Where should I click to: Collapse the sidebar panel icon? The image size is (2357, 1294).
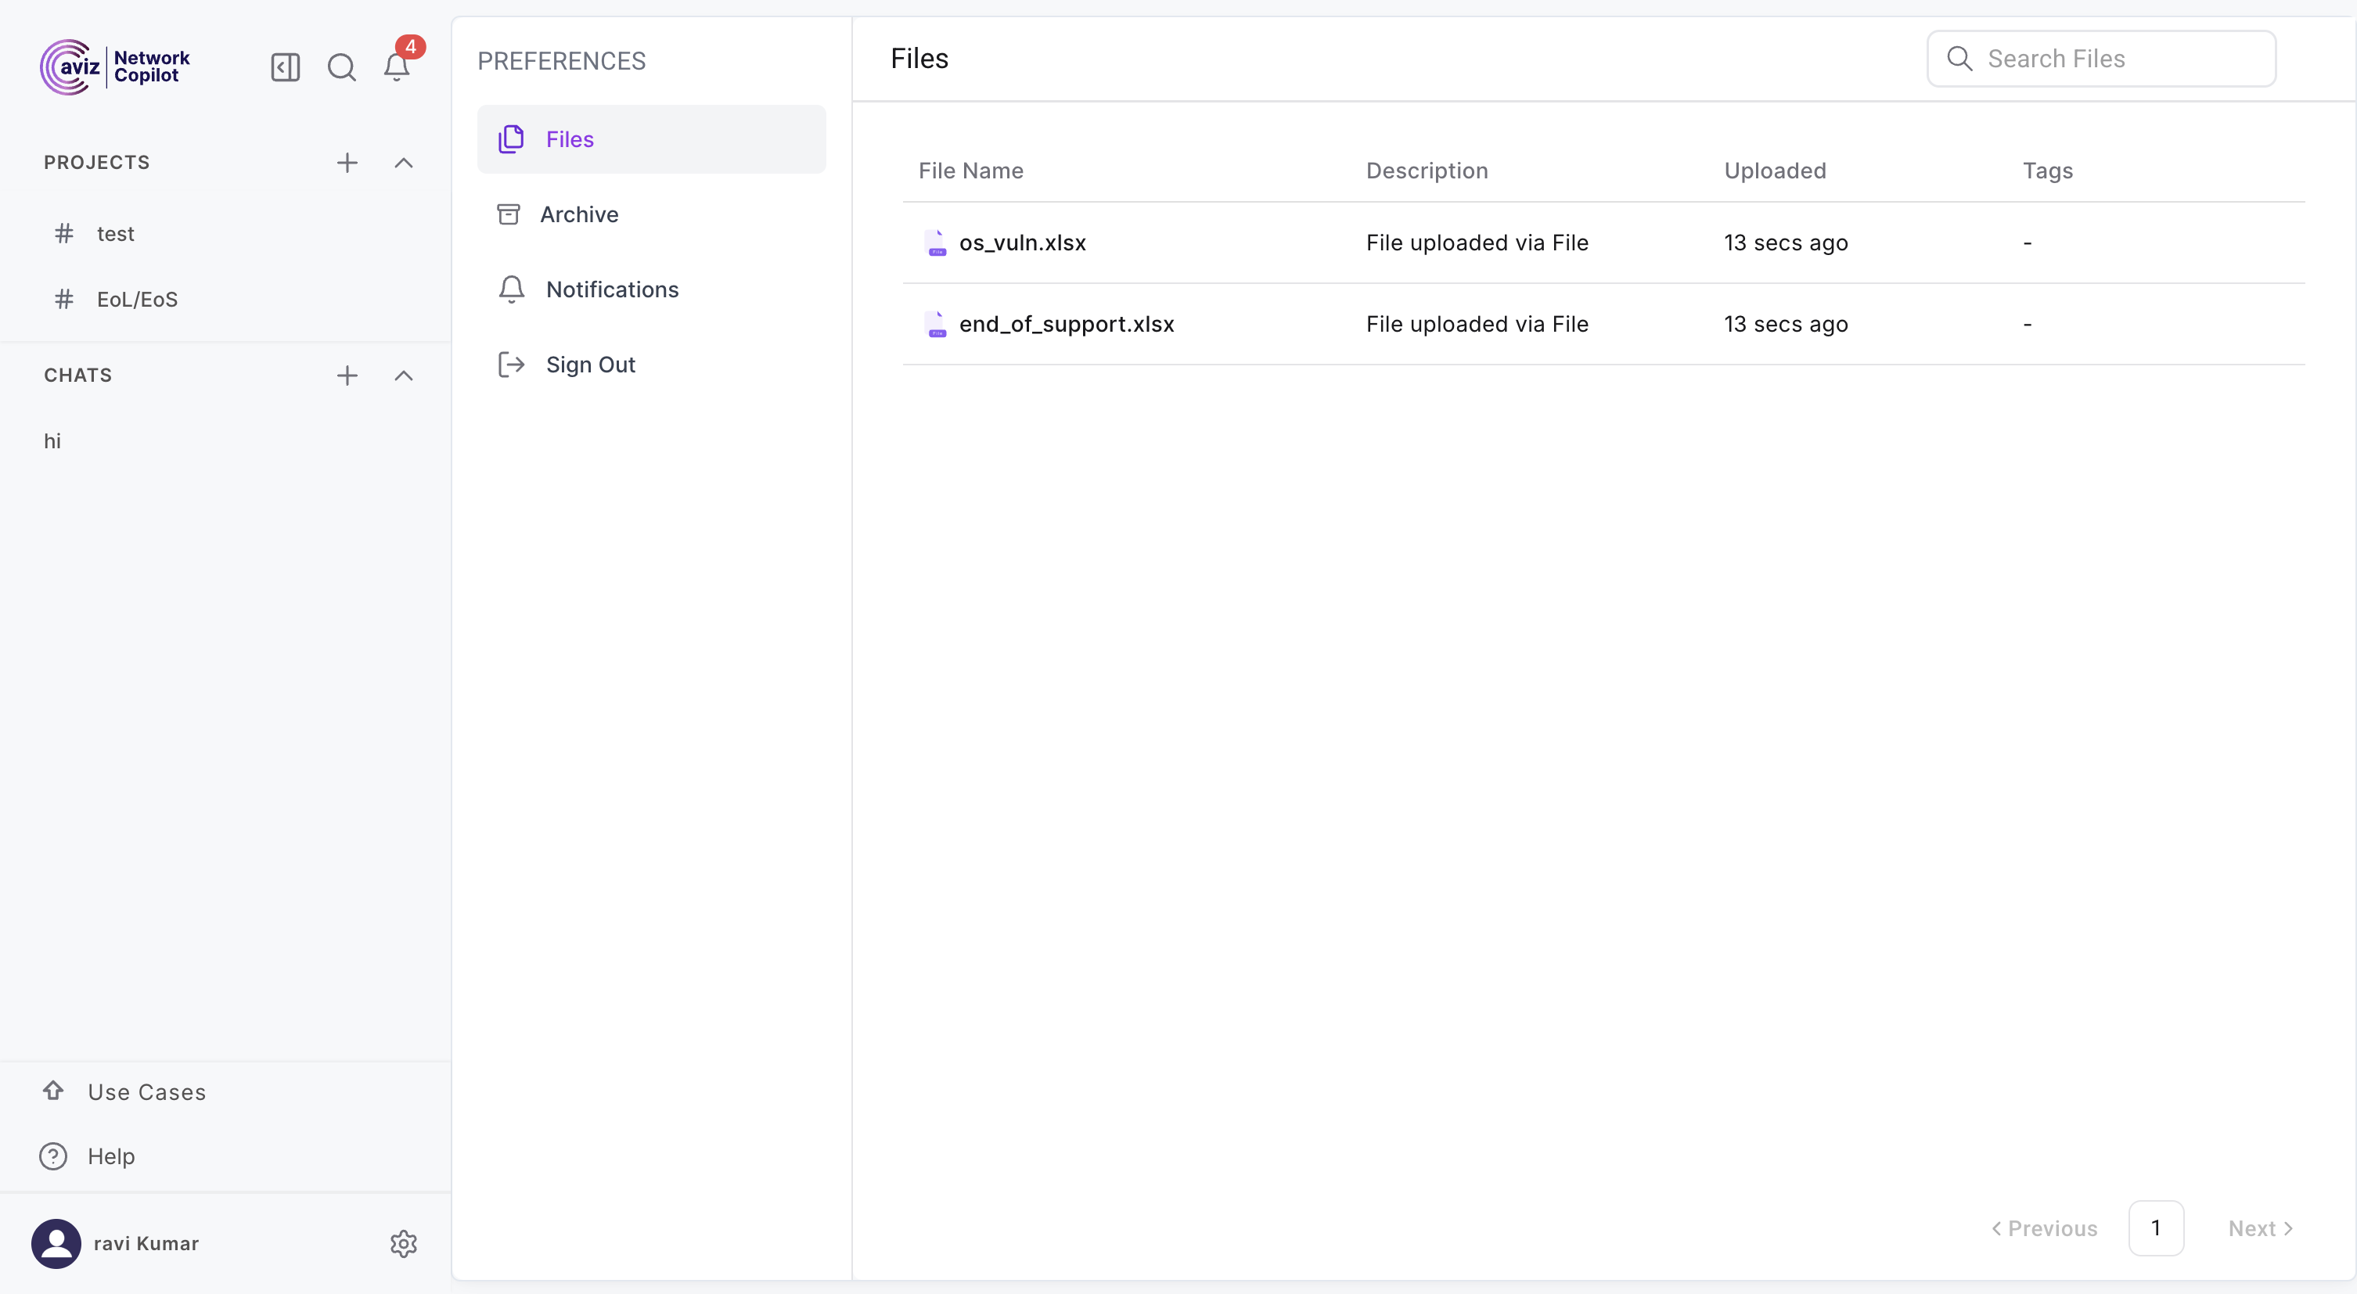(286, 66)
